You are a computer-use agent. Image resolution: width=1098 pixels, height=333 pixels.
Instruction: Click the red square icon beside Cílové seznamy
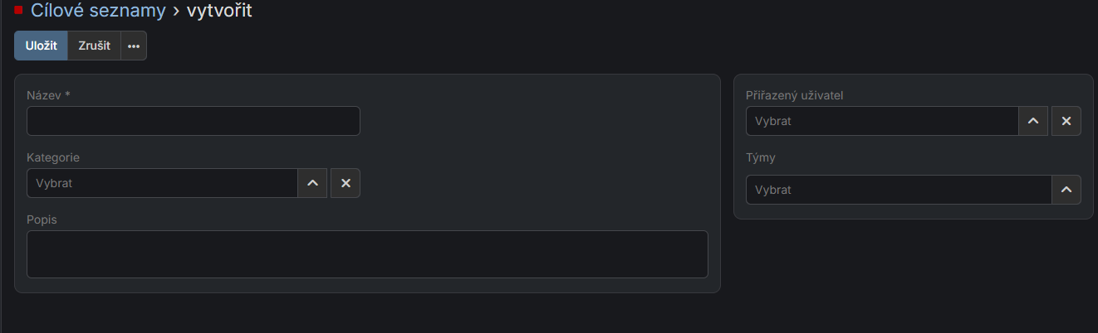click(x=19, y=10)
